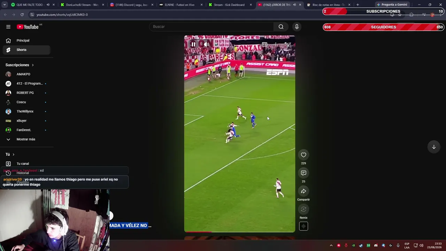Select Shorts in the sidebar
Viewport: 446px width, 251px height.
(x=26, y=50)
